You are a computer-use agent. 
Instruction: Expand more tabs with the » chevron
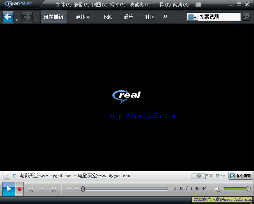(x=165, y=16)
